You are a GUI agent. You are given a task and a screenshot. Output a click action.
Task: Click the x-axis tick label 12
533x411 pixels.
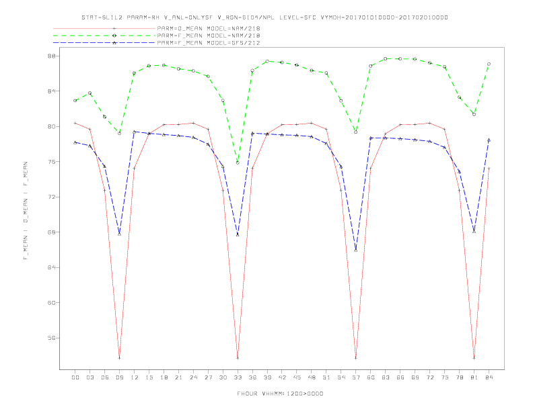[135, 377]
